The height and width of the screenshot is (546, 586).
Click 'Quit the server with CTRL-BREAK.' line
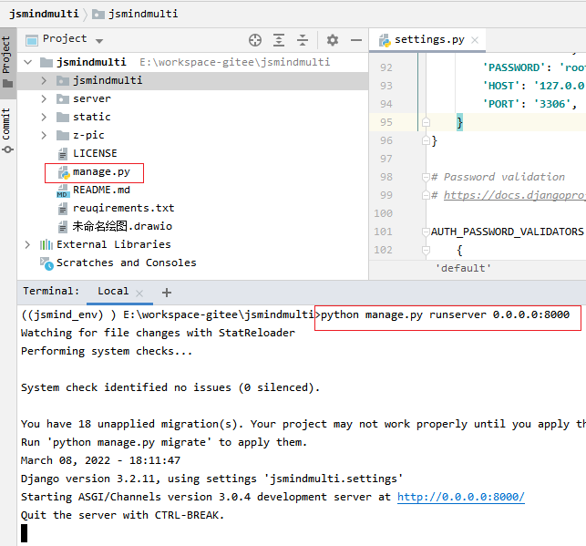pos(122,515)
